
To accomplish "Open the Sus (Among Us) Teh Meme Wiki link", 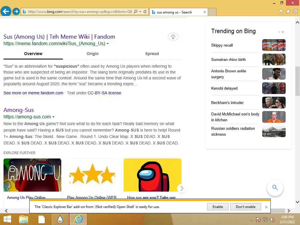I will (x=59, y=37).
